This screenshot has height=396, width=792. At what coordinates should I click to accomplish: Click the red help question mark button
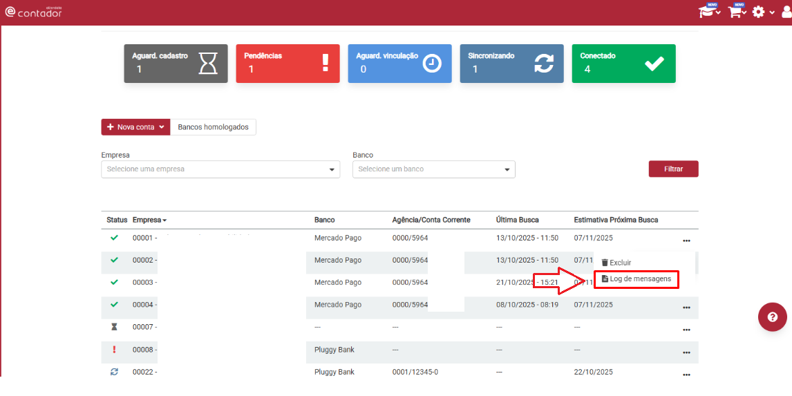click(772, 317)
